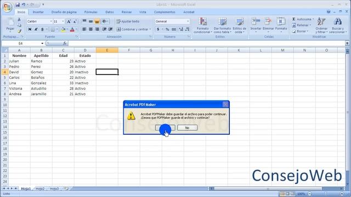The height and width of the screenshot is (197, 351).
Task: Increase font size with large A icon
Action: tap(69, 21)
